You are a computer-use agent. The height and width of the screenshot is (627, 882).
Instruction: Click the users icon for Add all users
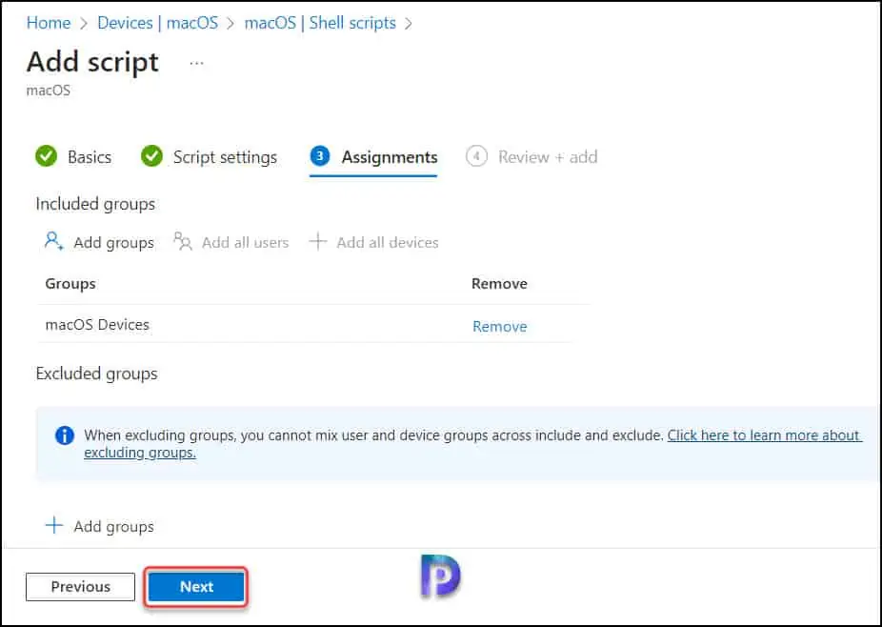pyautogui.click(x=183, y=241)
